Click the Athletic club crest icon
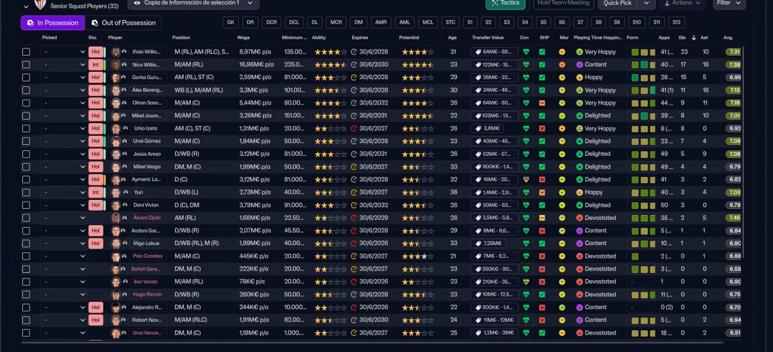Image resolution: width=773 pixels, height=352 pixels. 40,5
